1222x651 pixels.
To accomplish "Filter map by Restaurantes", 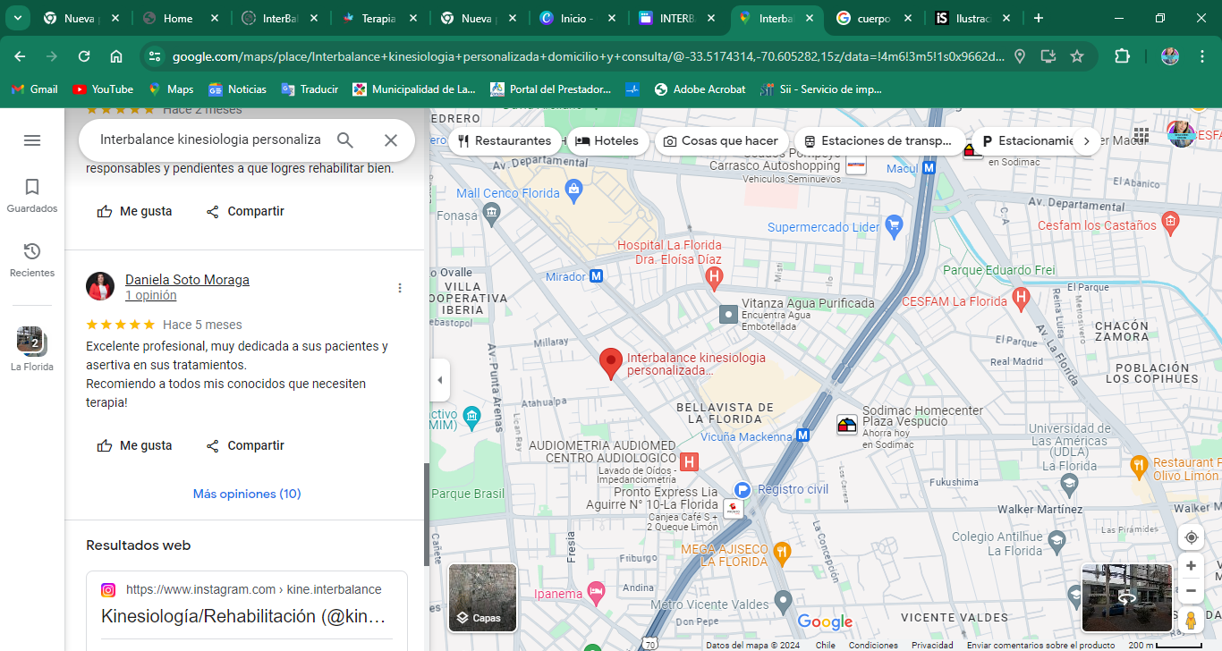I will click(504, 140).
